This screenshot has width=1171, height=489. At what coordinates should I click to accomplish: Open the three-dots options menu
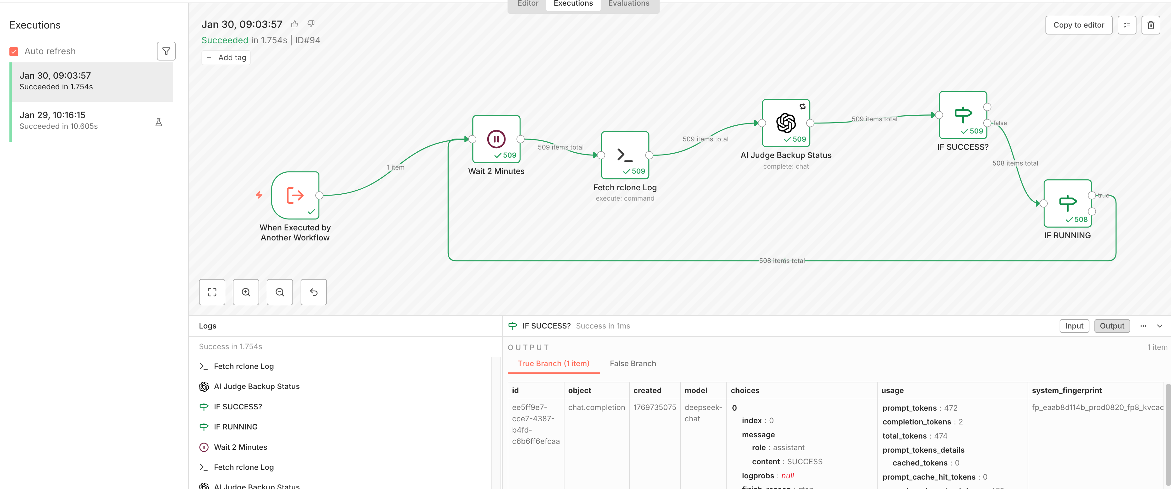(1143, 326)
